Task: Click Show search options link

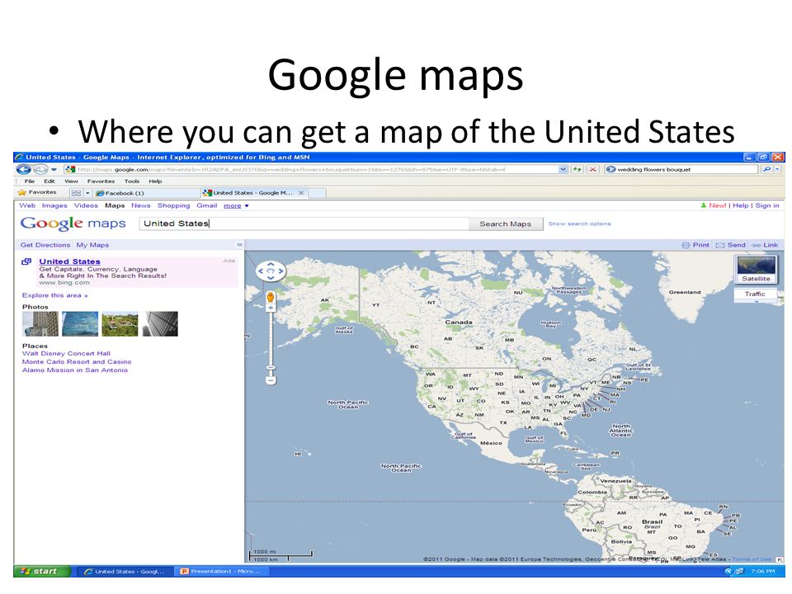Action: tap(579, 224)
